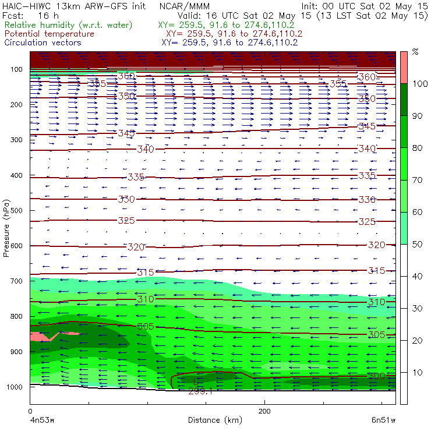Select the '600' pressure axis tick label
Image resolution: width=431 pixels, height=431 pixels.
click(x=16, y=246)
